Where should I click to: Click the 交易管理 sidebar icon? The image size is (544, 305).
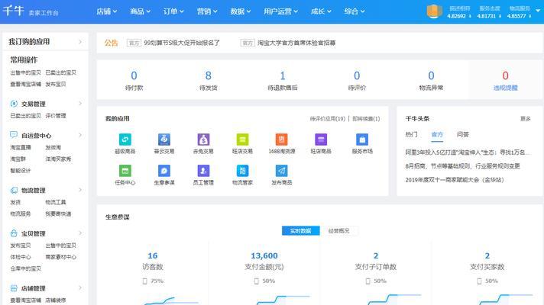pyautogui.click(x=14, y=104)
